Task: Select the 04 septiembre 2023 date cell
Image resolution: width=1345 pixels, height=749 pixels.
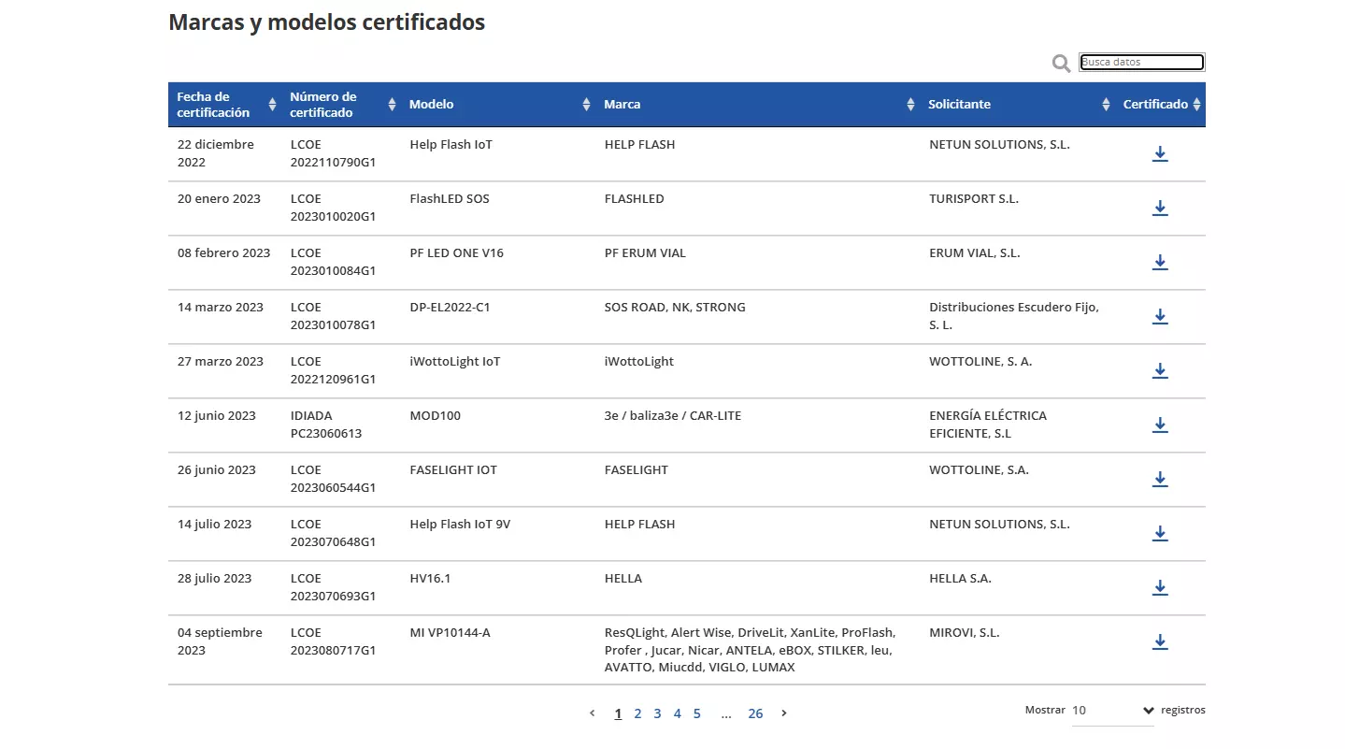Action: 220,641
